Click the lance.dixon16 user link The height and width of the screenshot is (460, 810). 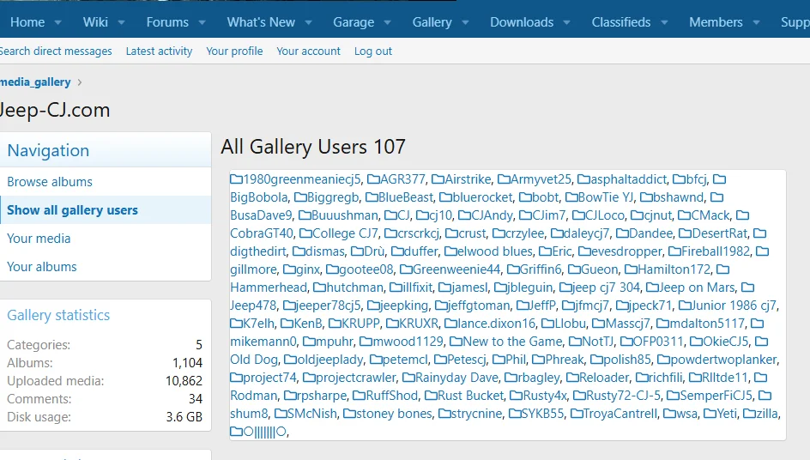point(497,324)
